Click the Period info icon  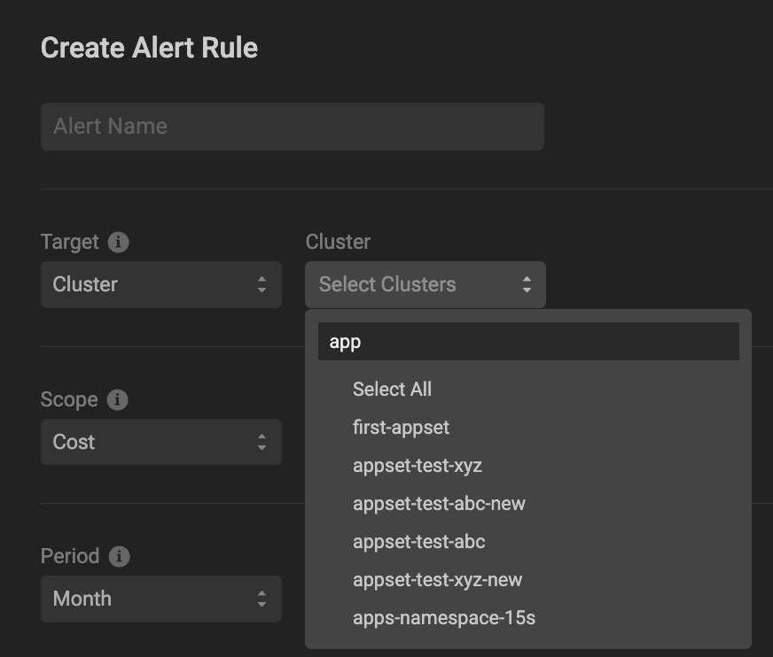pyautogui.click(x=119, y=556)
